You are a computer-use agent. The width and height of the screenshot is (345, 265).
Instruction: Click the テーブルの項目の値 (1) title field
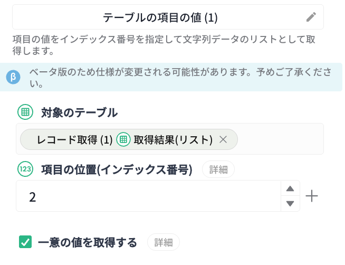pos(160,17)
